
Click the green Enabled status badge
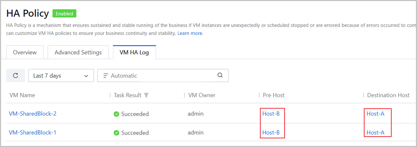(64, 14)
